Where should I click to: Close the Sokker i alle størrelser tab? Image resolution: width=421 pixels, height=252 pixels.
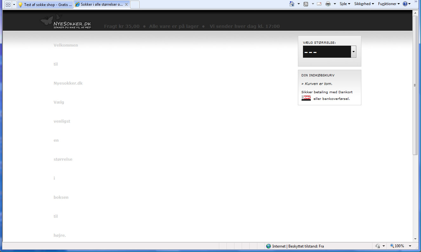(x=126, y=5)
